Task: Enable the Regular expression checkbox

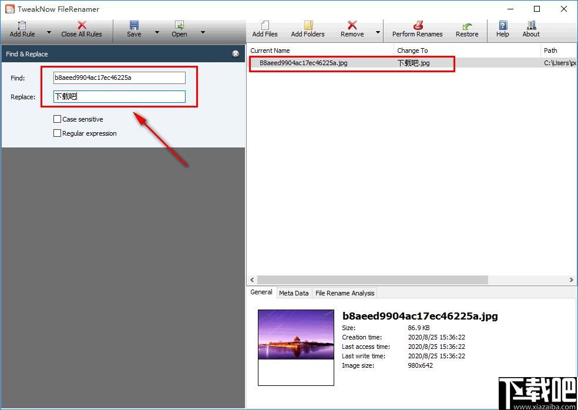Action: click(x=57, y=133)
